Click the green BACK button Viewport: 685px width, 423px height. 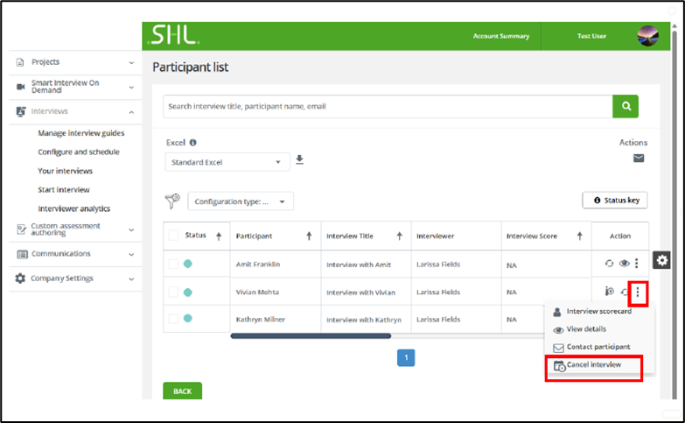pyautogui.click(x=182, y=391)
